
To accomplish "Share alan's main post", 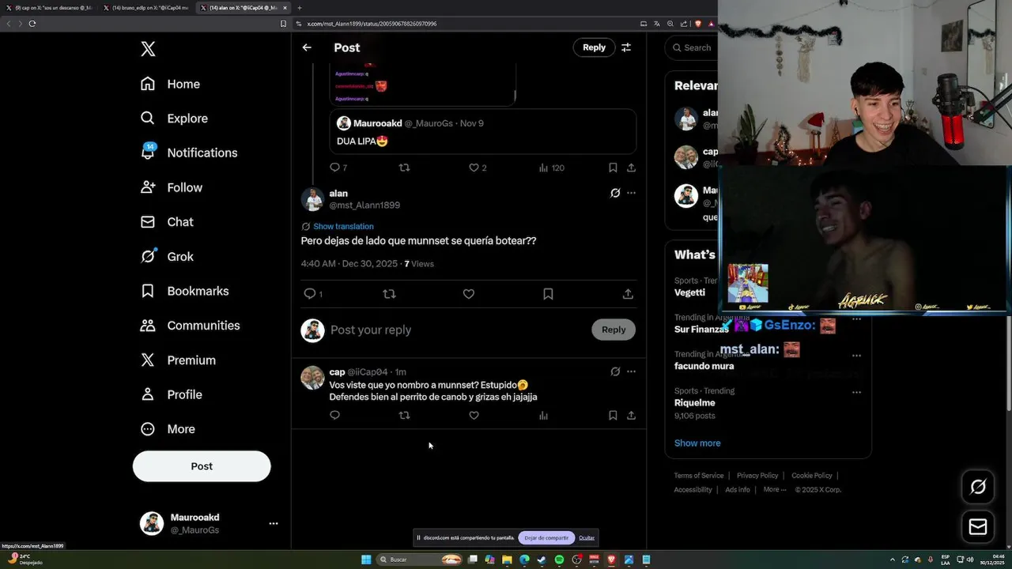I will pyautogui.click(x=628, y=294).
